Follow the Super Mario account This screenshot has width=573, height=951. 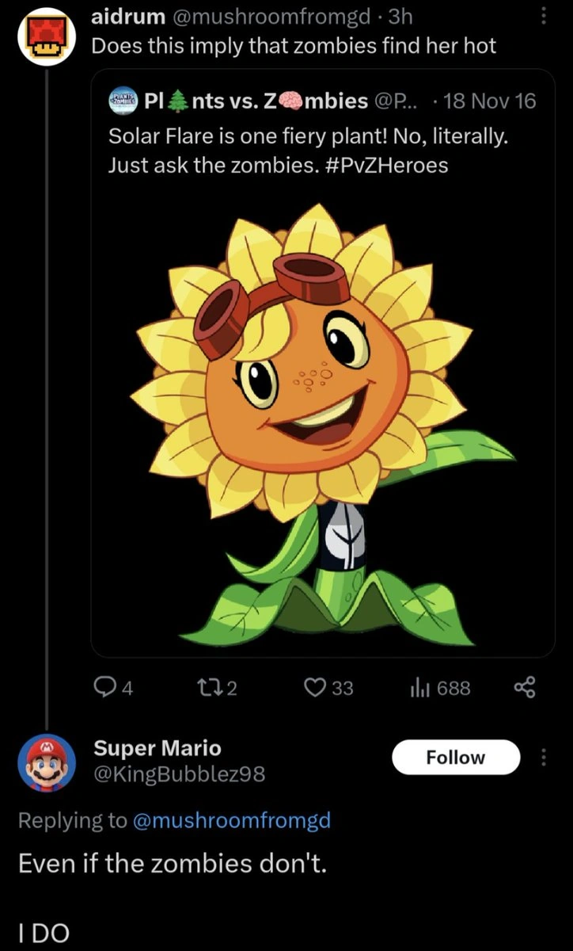(455, 758)
